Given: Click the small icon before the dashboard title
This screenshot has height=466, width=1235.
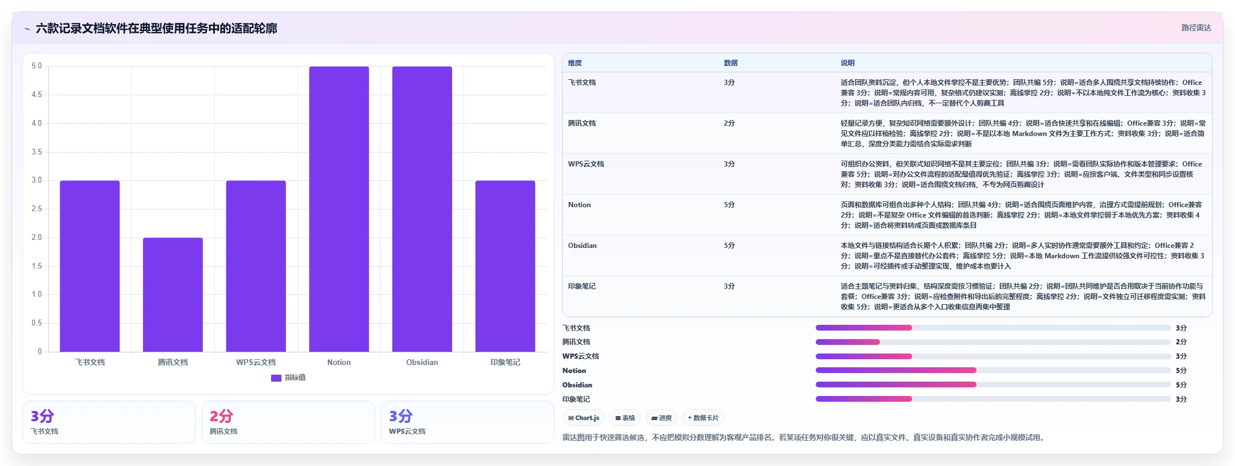Looking at the screenshot, I should 27,29.
